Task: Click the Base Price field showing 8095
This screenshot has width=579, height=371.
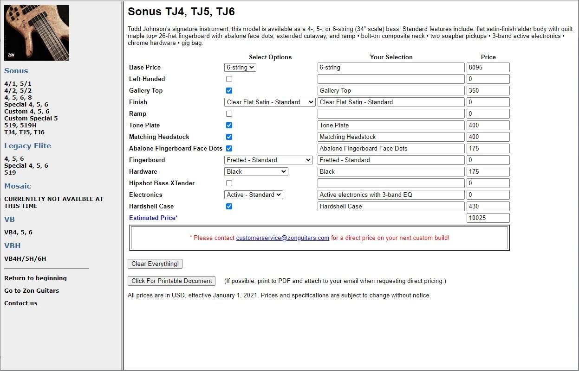Action: point(488,67)
